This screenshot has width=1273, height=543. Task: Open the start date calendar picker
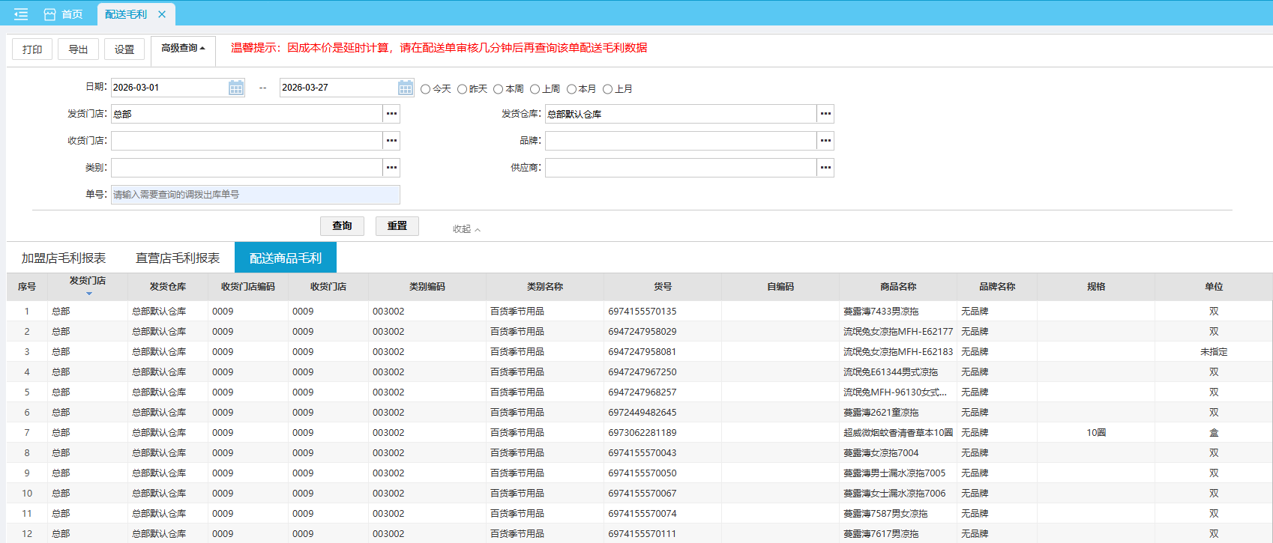235,88
